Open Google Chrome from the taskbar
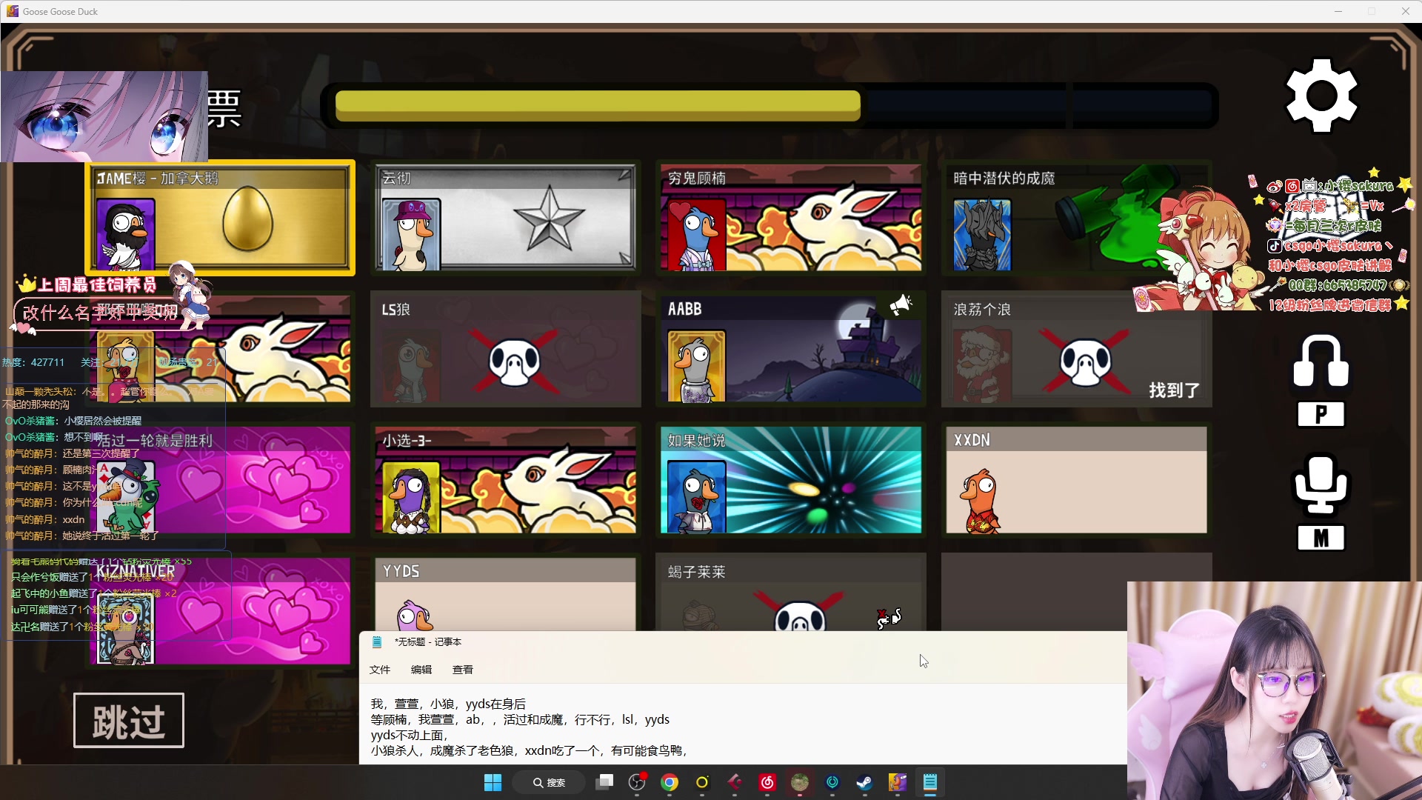This screenshot has width=1422, height=800. tap(670, 782)
